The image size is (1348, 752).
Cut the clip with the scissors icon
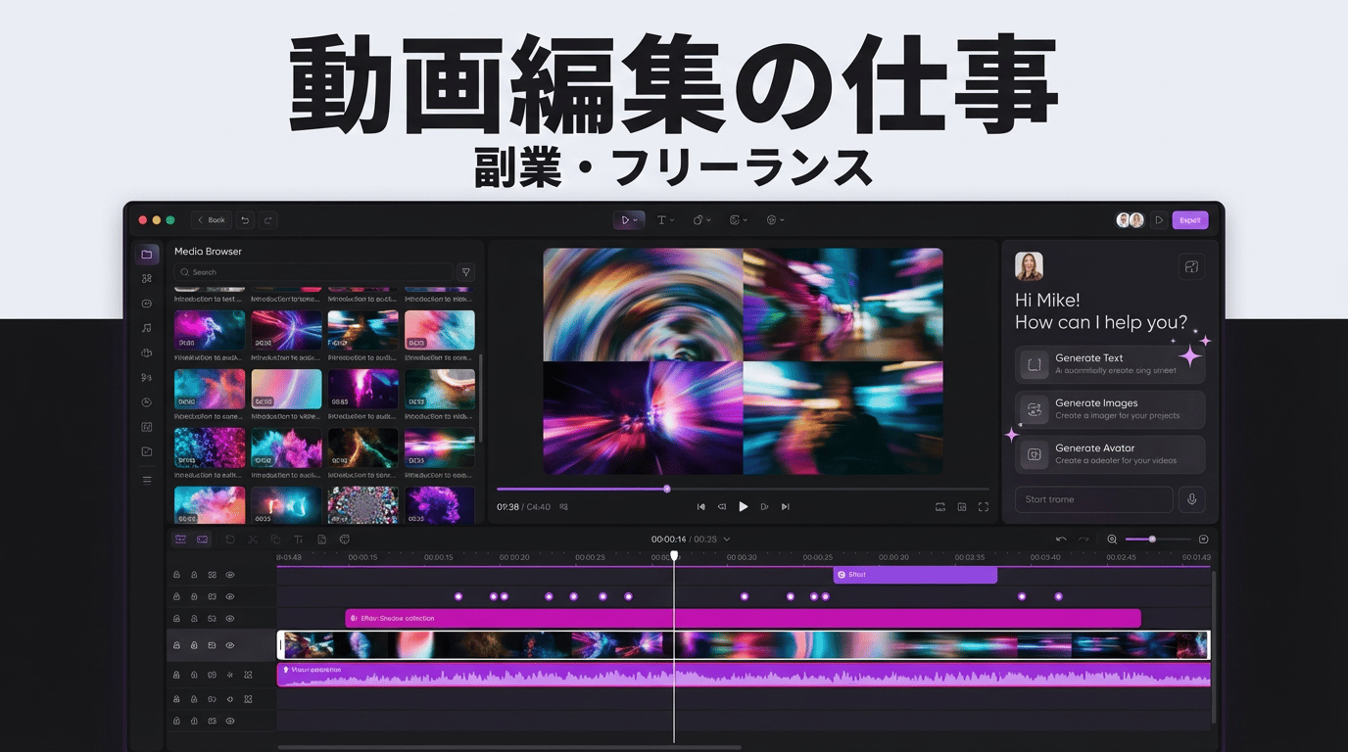click(253, 539)
